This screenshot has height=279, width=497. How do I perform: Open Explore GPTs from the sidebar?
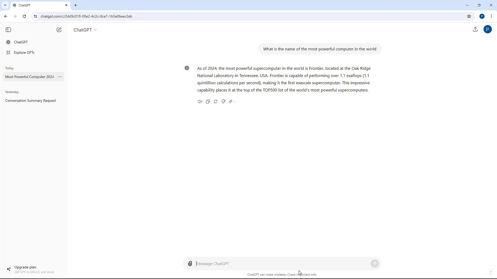[x=24, y=52]
